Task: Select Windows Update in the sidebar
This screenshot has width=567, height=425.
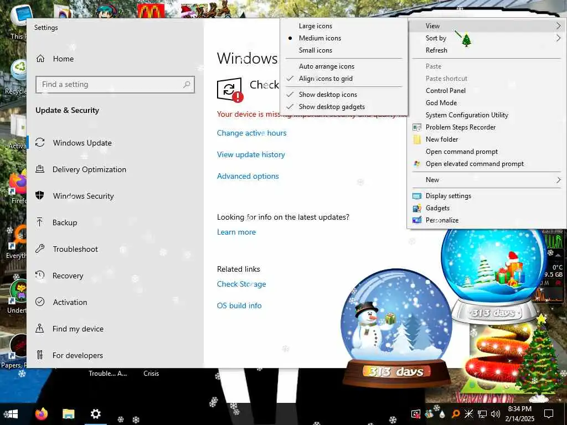Action: (82, 143)
